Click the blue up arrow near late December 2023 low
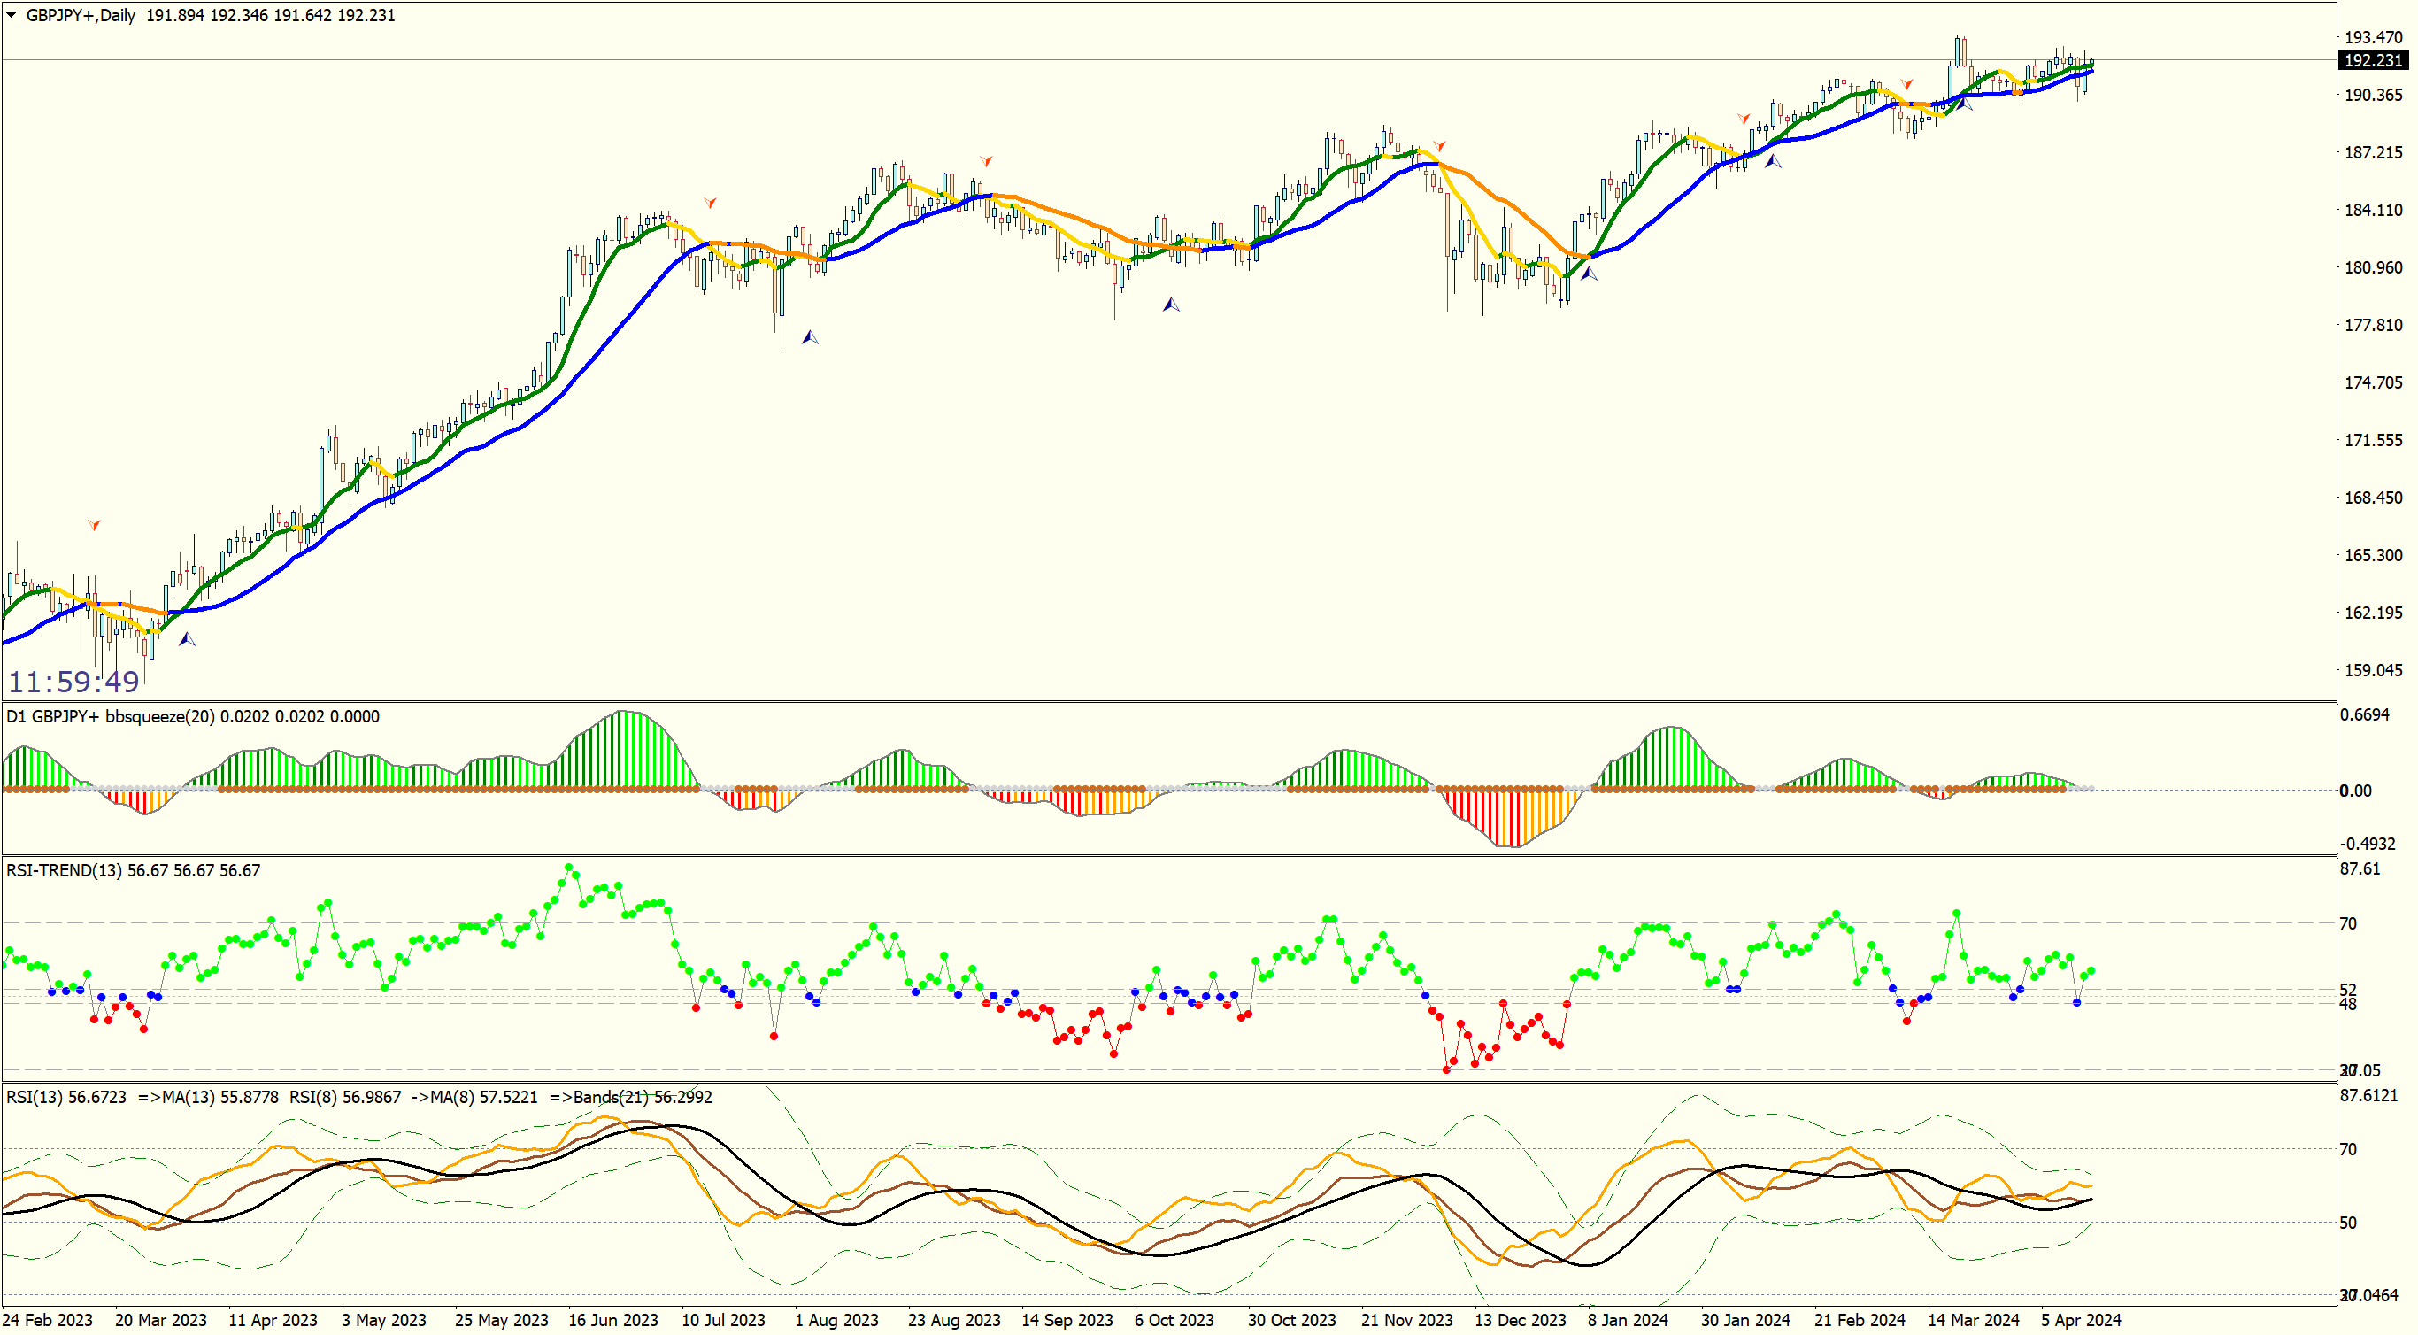Screen dimensions: 2418x1335 (1588, 274)
